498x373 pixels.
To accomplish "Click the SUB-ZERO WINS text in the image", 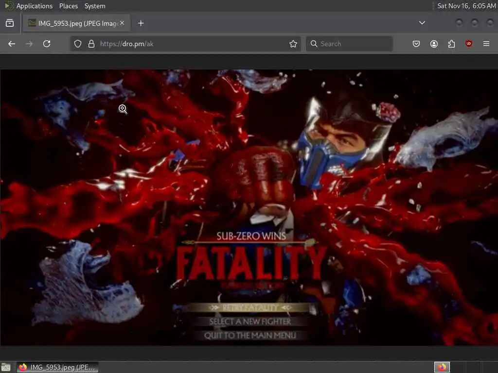I will coord(251,236).
